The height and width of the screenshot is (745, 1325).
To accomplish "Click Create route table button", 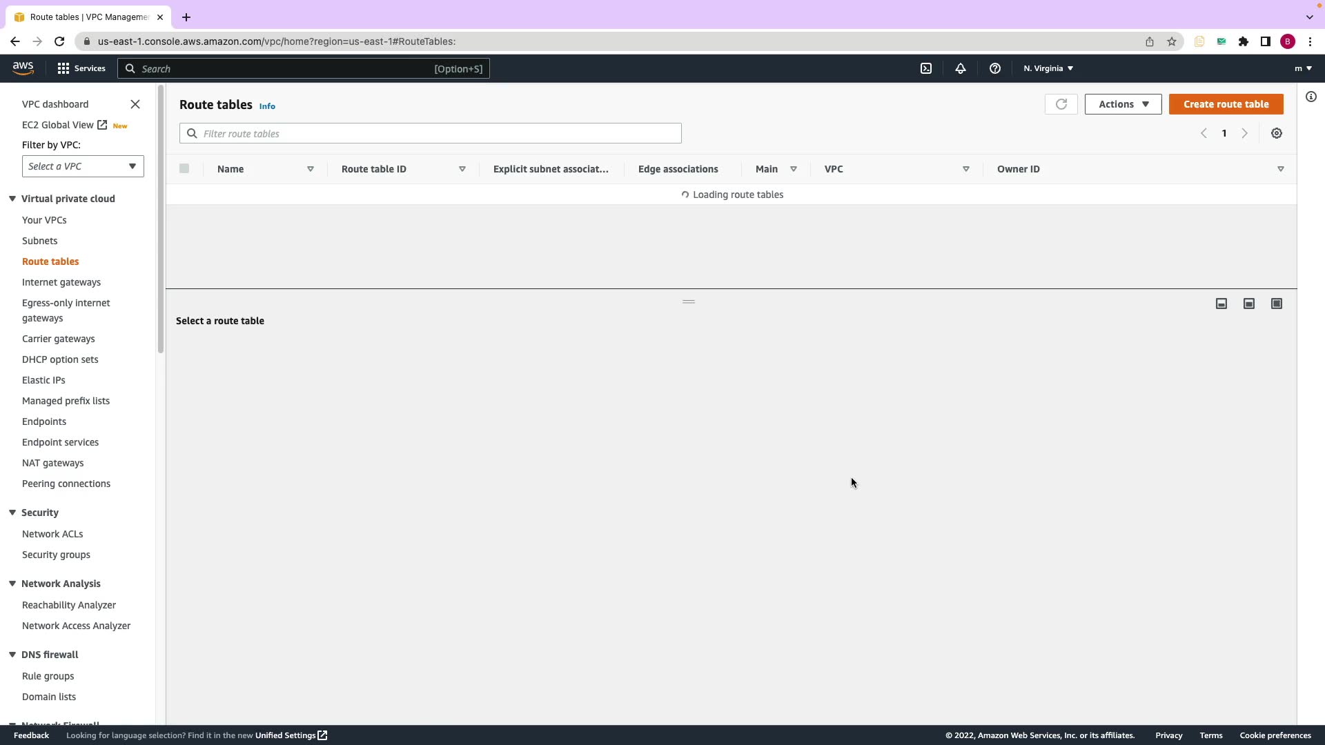I will click(x=1226, y=104).
